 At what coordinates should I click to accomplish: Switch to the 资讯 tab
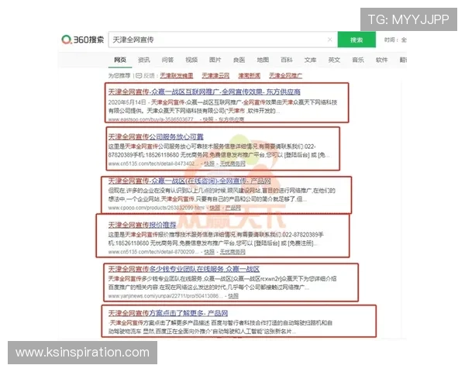pos(144,60)
